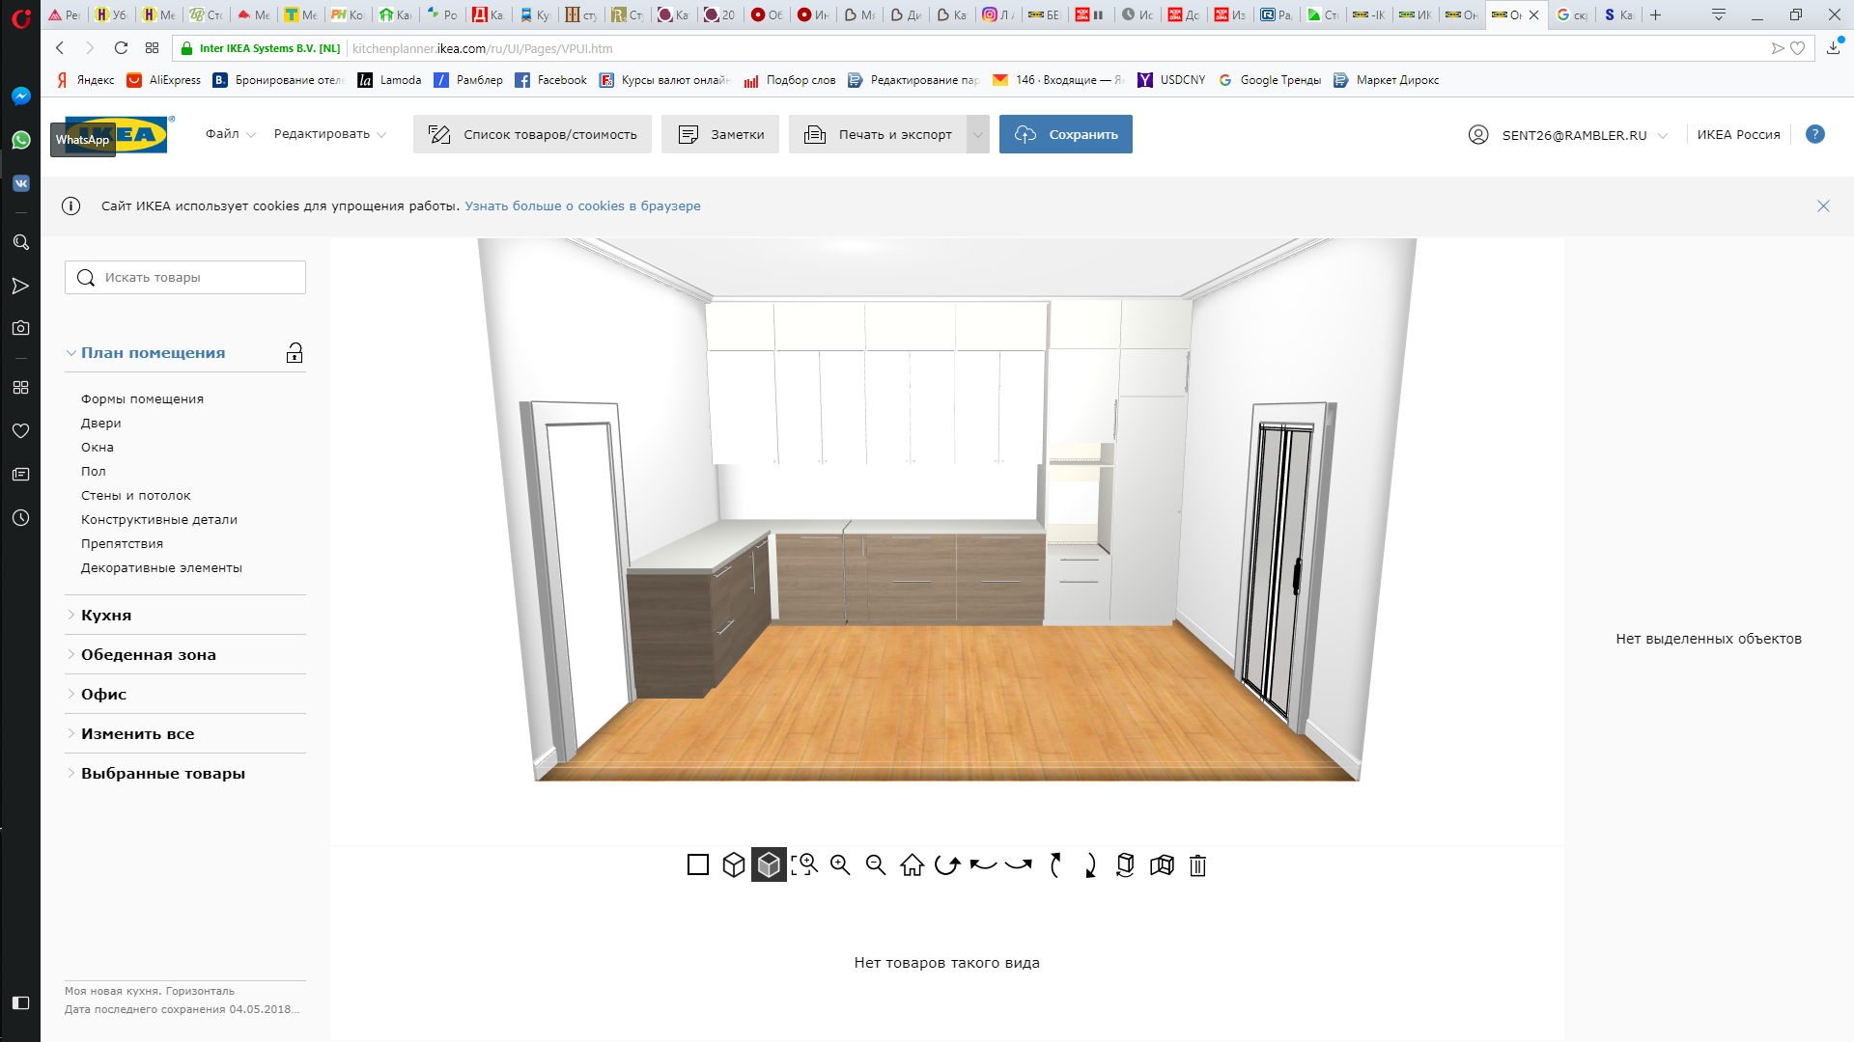Open the Редактировать dropdown menu
This screenshot has width=1854, height=1042.
pos(324,133)
